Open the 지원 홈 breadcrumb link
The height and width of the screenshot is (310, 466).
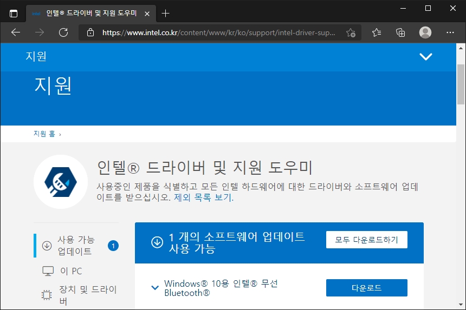point(44,134)
